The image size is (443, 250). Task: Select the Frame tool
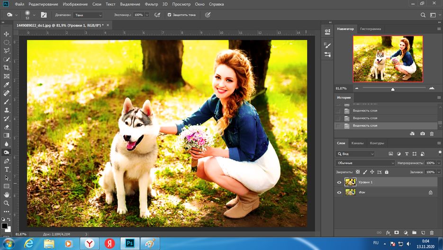pyautogui.click(x=6, y=76)
